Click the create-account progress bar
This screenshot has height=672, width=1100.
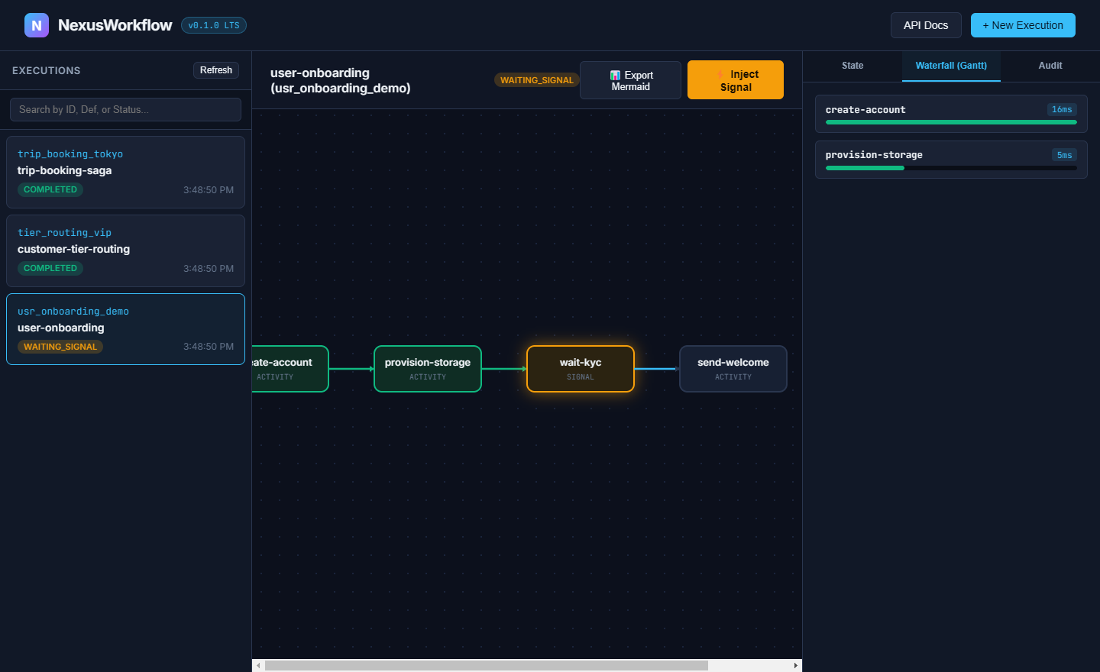pyautogui.click(x=951, y=122)
